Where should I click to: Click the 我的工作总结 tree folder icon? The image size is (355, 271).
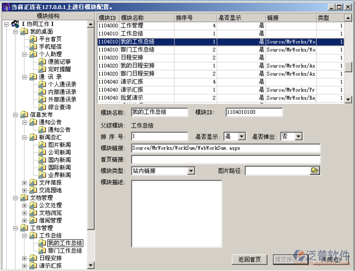(x=42, y=243)
